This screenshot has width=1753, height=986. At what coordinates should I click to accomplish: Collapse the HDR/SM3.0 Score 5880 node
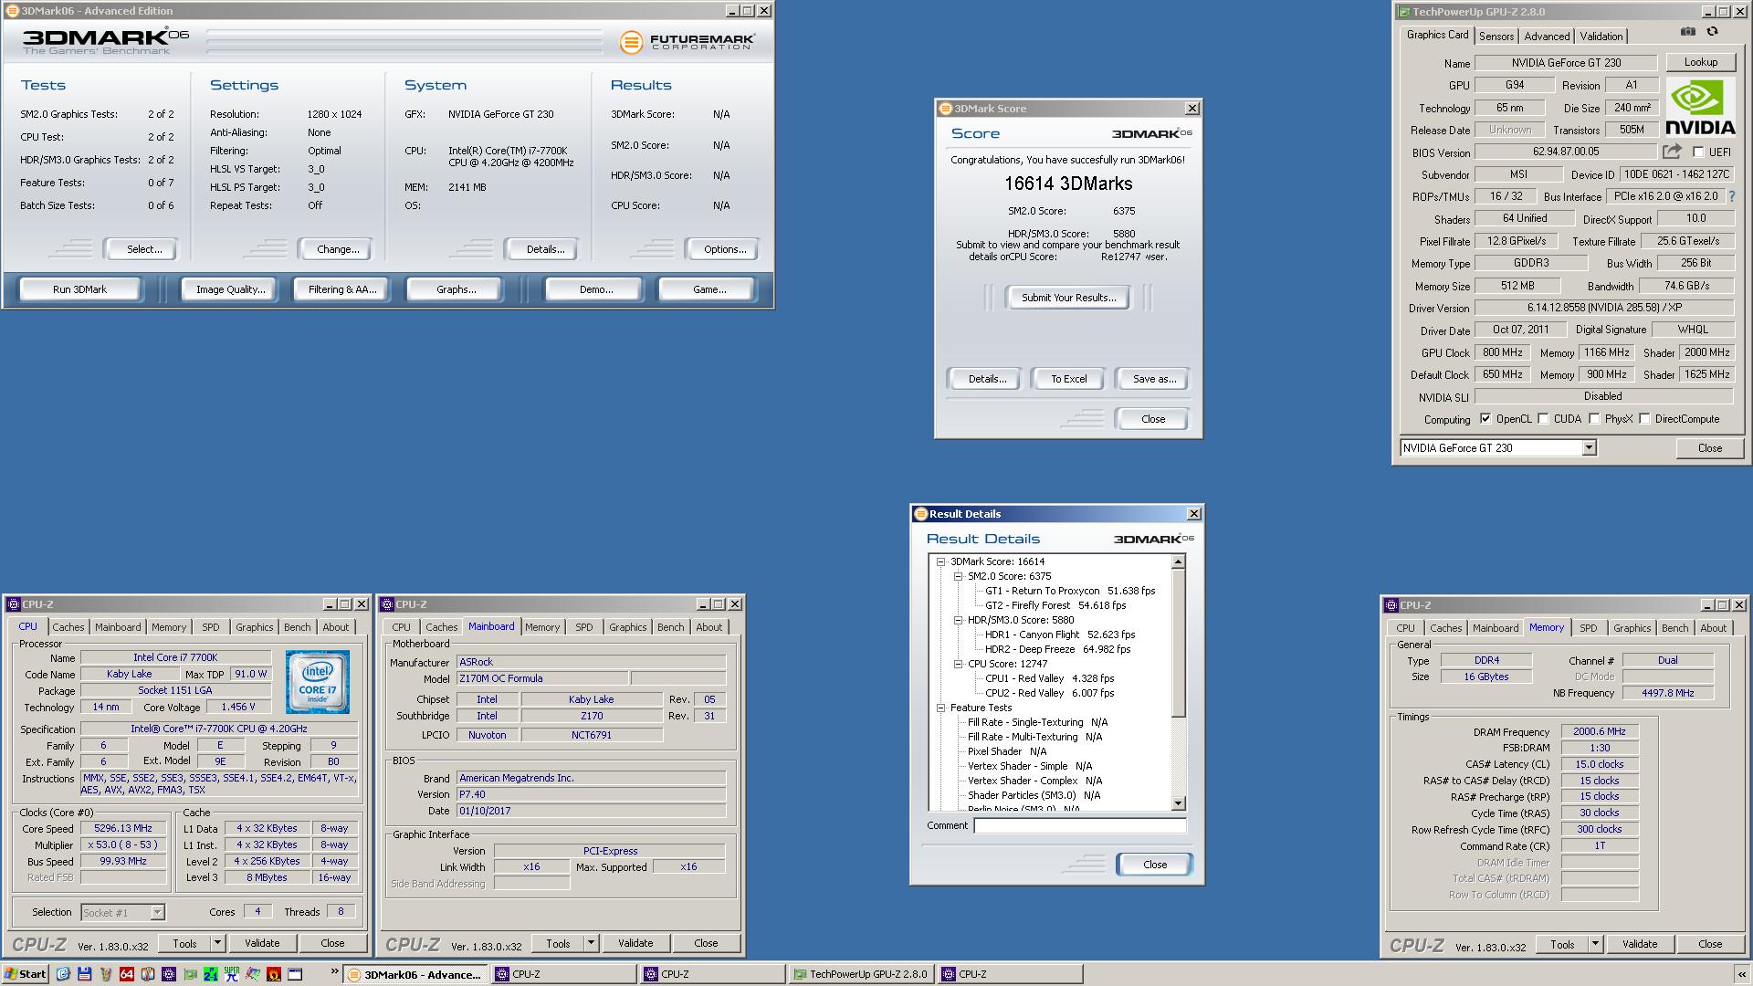958,621
